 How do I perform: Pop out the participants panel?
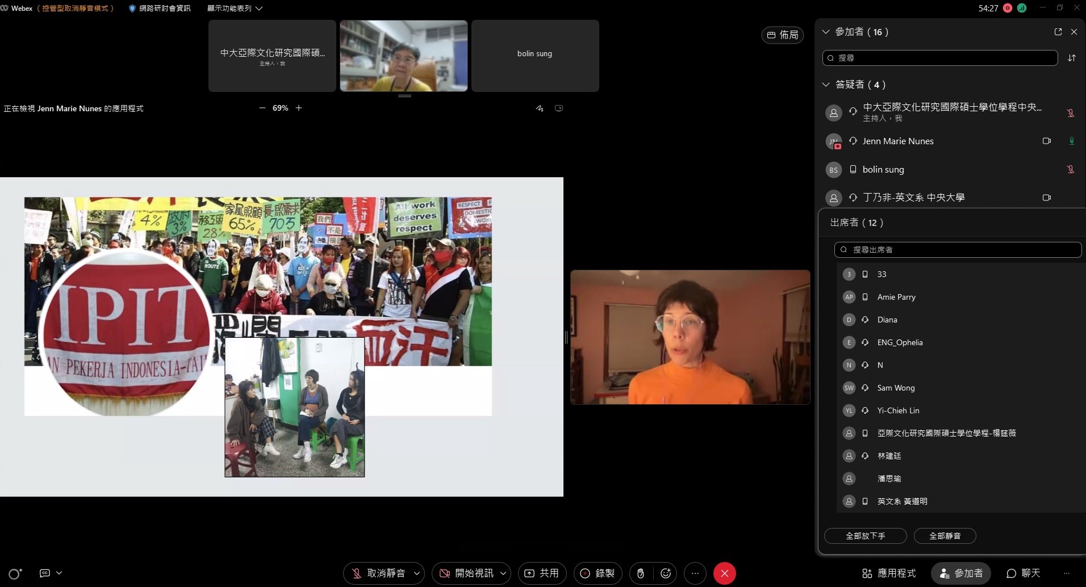coord(1058,32)
